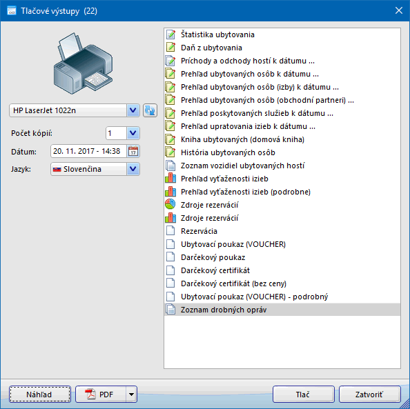Viewport: 410px width, 409px height.
Task: Click the large printer image
Action: (83, 63)
